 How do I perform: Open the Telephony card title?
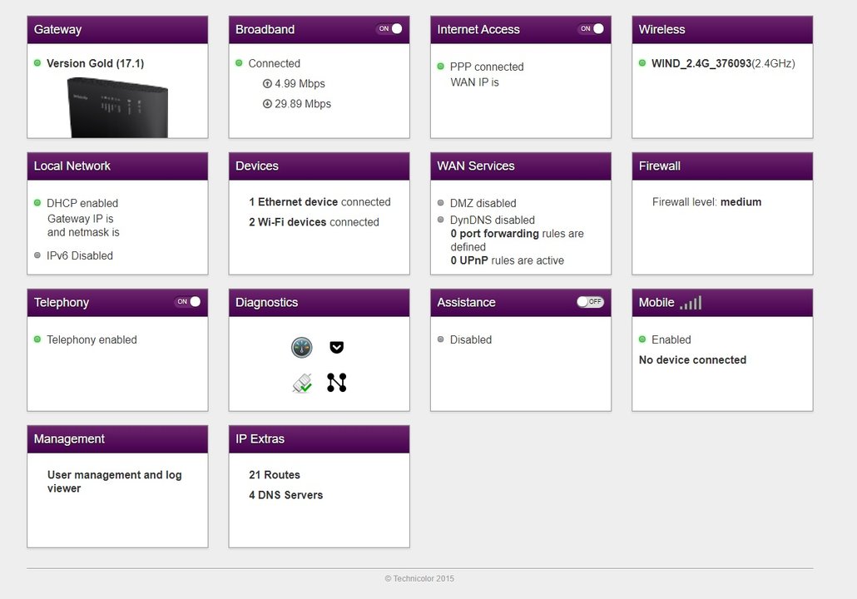pos(62,303)
